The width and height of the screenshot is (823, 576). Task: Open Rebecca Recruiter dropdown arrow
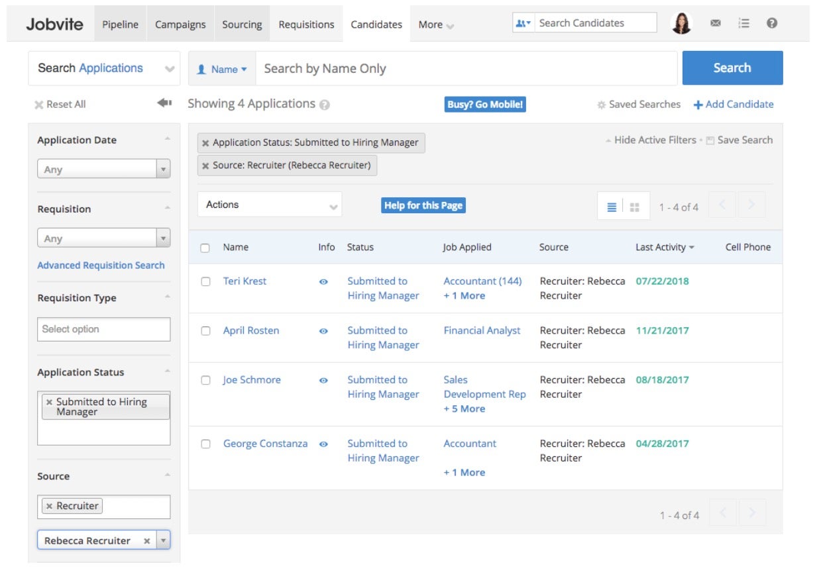pos(163,540)
